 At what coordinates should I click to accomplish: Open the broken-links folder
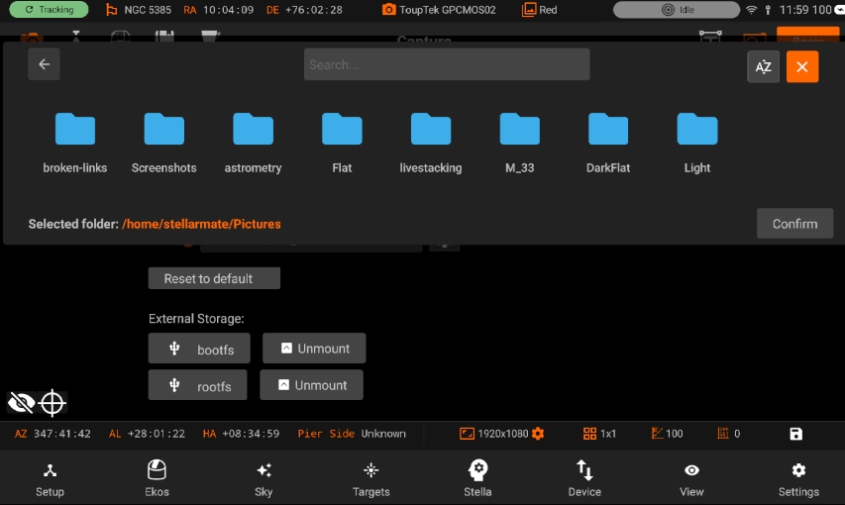point(75,143)
